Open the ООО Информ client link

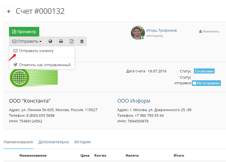pos(134,101)
